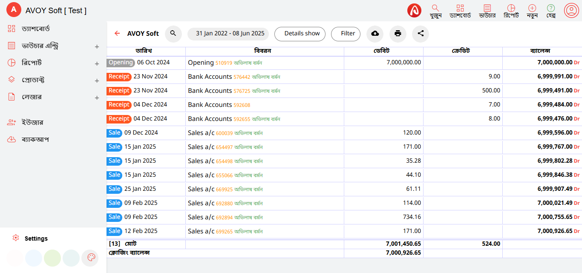Click the ক্রেডিট column header
The image size is (582, 273).
461,51
